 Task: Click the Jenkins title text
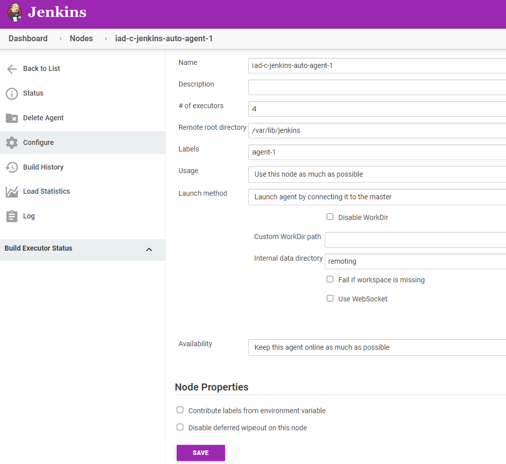57,12
